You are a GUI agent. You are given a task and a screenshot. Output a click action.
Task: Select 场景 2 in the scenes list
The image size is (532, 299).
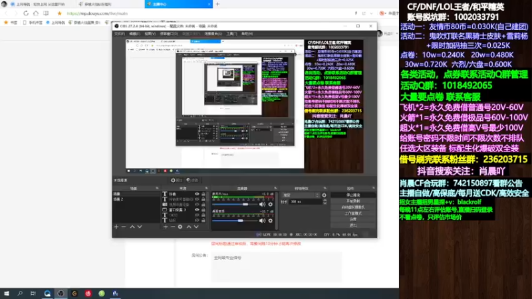click(x=136, y=199)
